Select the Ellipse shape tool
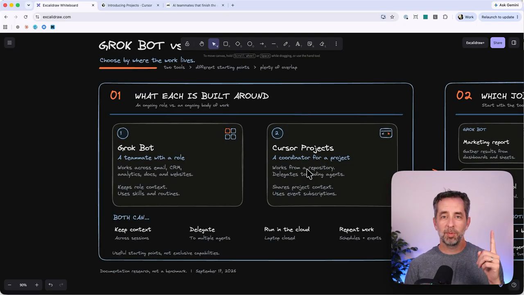Screen dimensions: 524x295 click(250, 44)
